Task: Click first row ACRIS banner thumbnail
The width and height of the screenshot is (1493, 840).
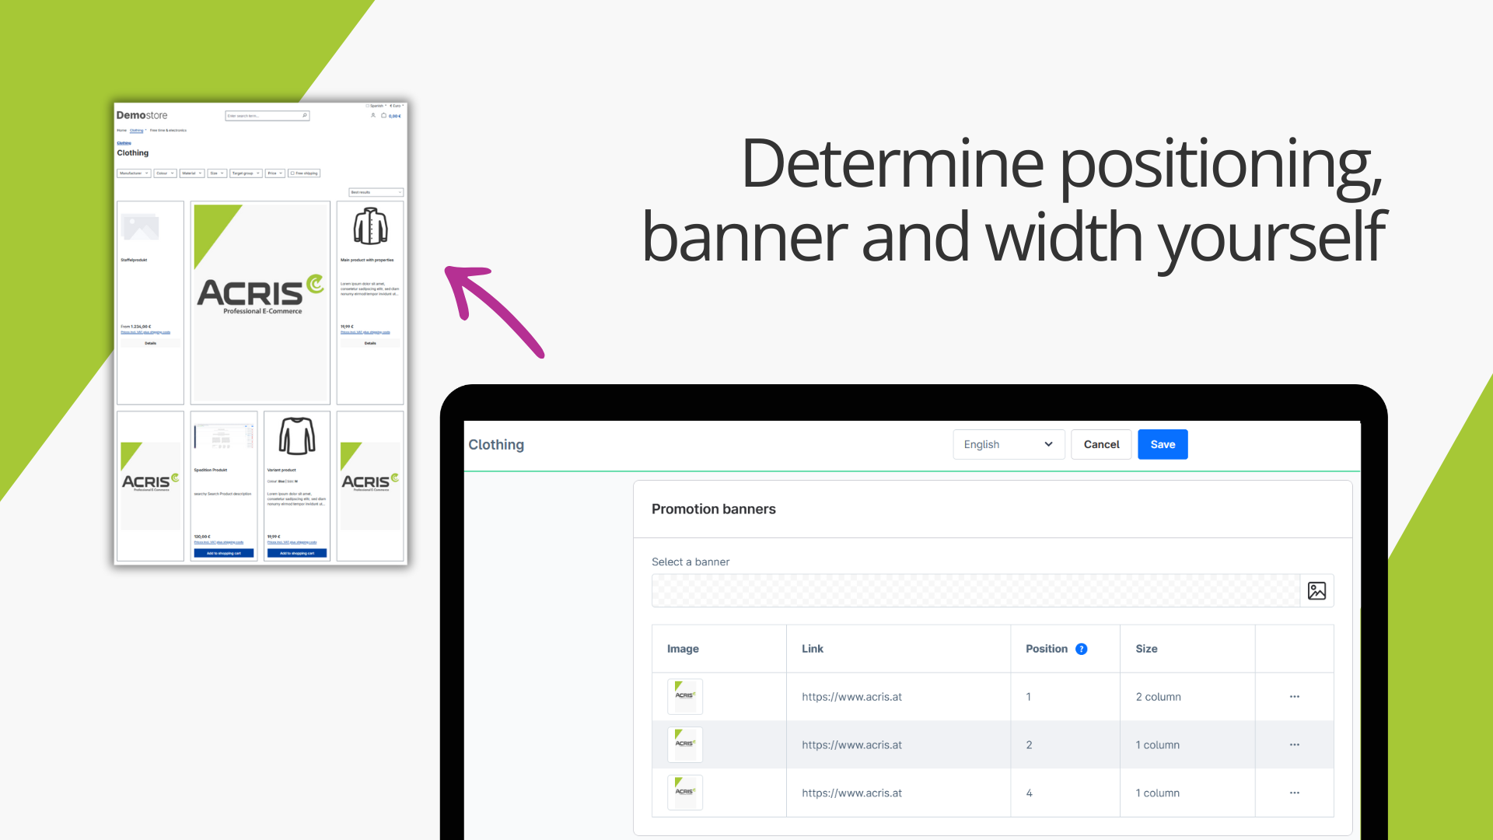Action: click(x=684, y=697)
